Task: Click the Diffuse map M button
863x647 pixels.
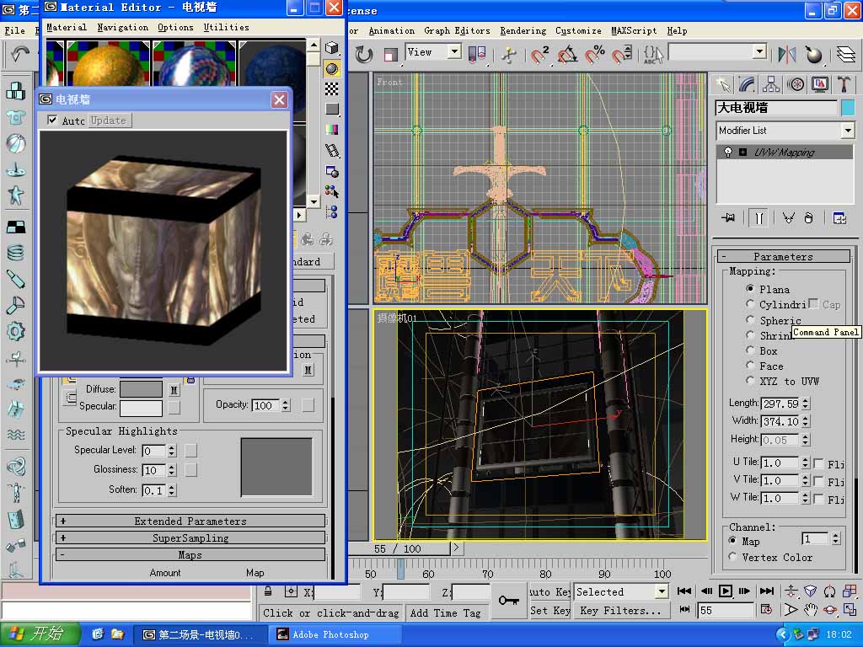Action: point(174,390)
